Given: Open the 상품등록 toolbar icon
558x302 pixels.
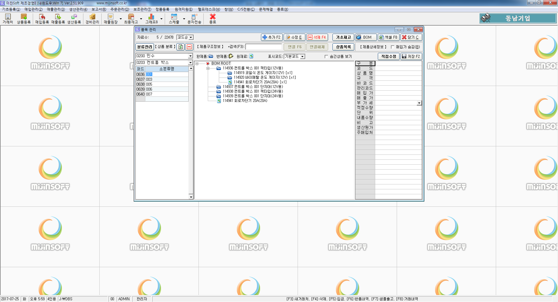Looking at the screenshot, I should click(x=24, y=19).
